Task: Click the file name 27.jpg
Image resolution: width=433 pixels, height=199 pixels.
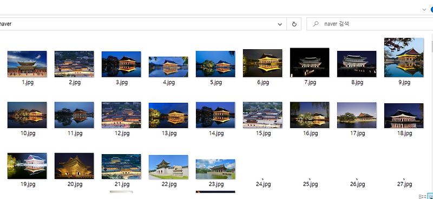Action: [404, 184]
